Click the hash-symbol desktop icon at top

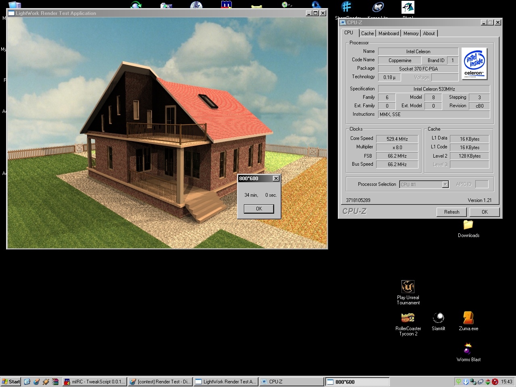point(346,7)
